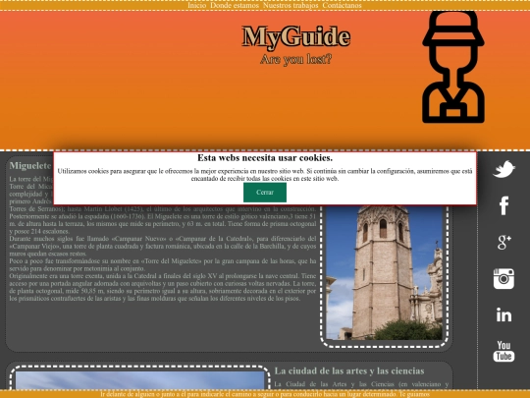Click the 'Utilizamos cookies para asegurar' message text
Viewport: 530px width, 398px height.
click(x=265, y=175)
